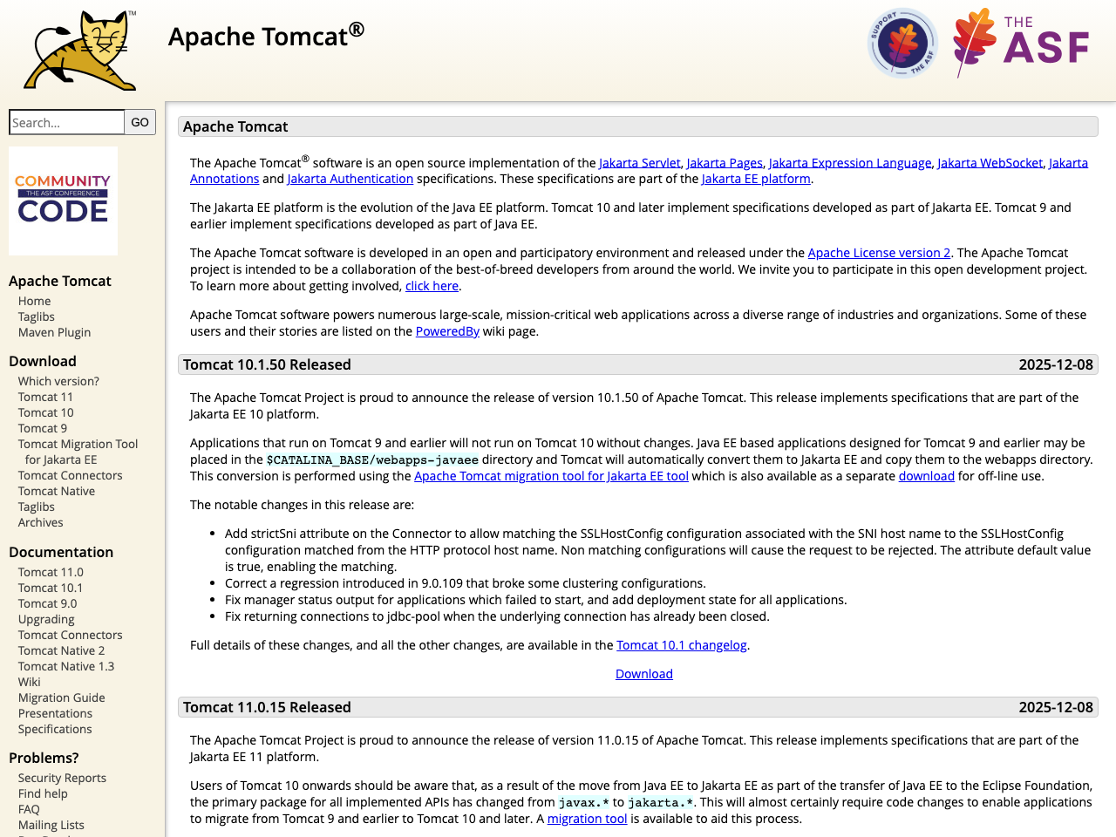Open the Which version page
The width and height of the screenshot is (1116, 837).
[x=58, y=380]
